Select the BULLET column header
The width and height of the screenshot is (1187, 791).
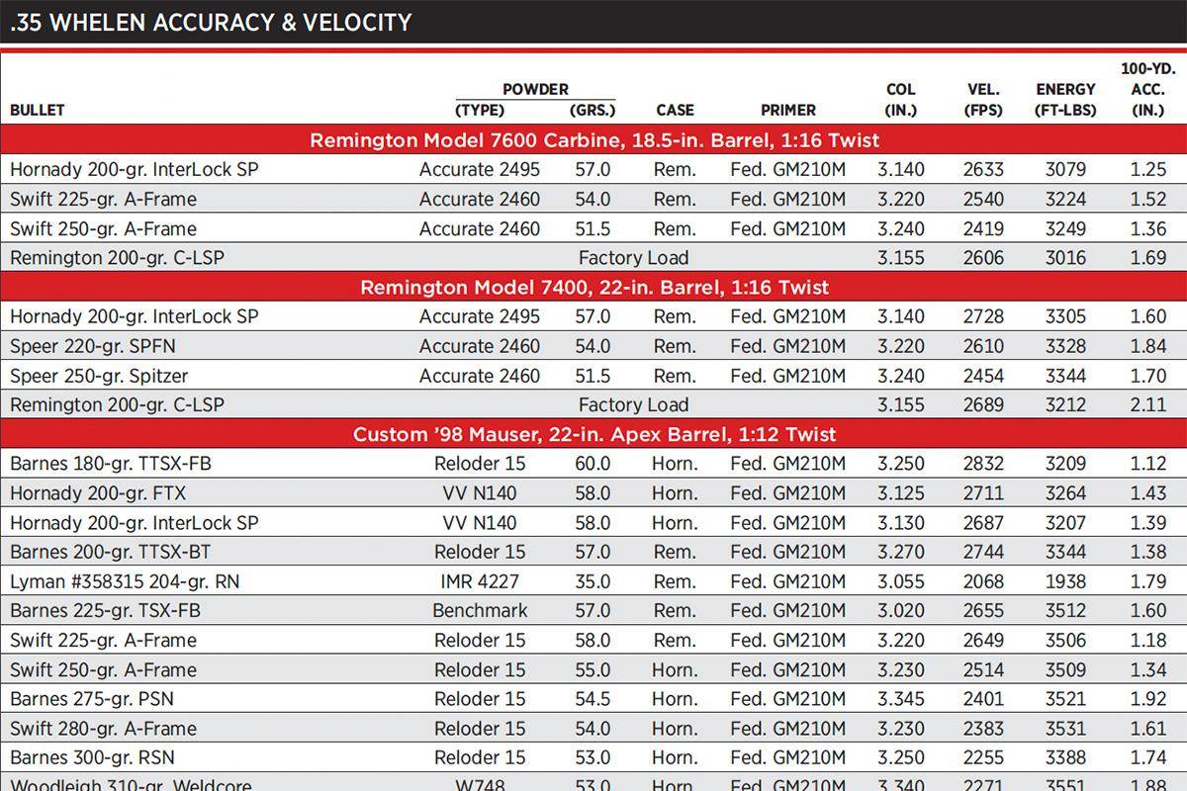coord(38,110)
